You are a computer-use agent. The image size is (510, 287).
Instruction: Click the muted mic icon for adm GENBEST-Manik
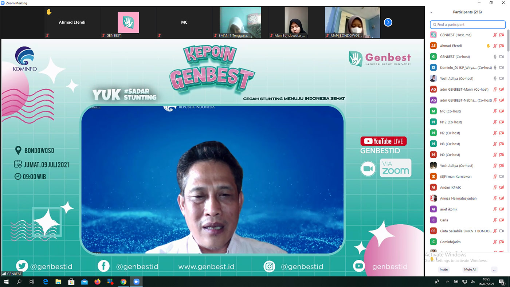(495, 90)
